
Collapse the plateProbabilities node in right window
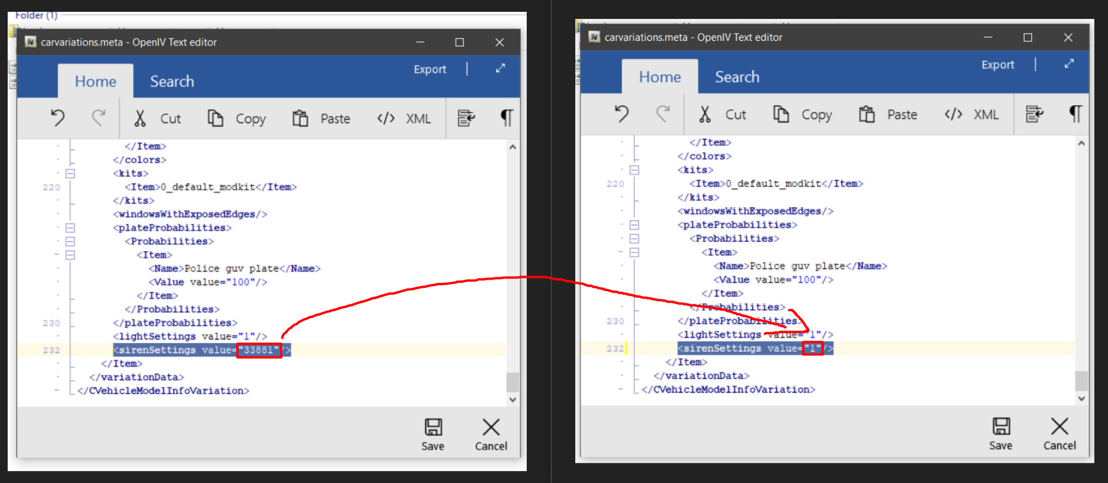click(x=634, y=225)
